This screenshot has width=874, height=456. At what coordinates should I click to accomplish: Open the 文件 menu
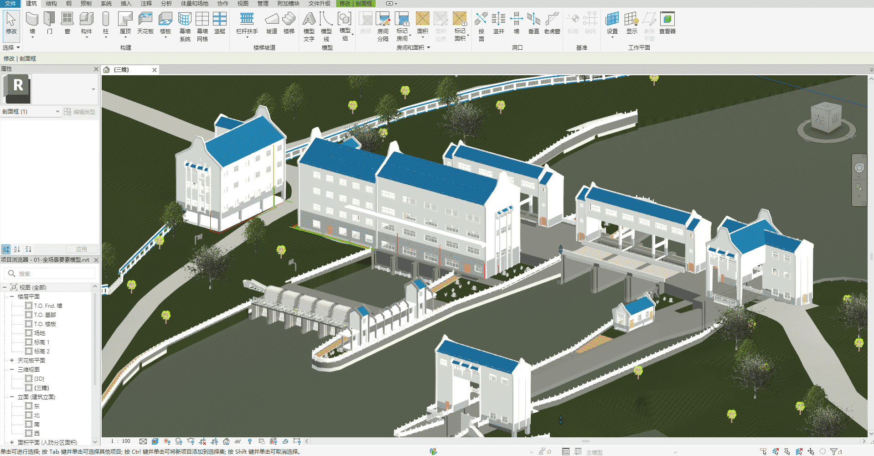[10, 4]
